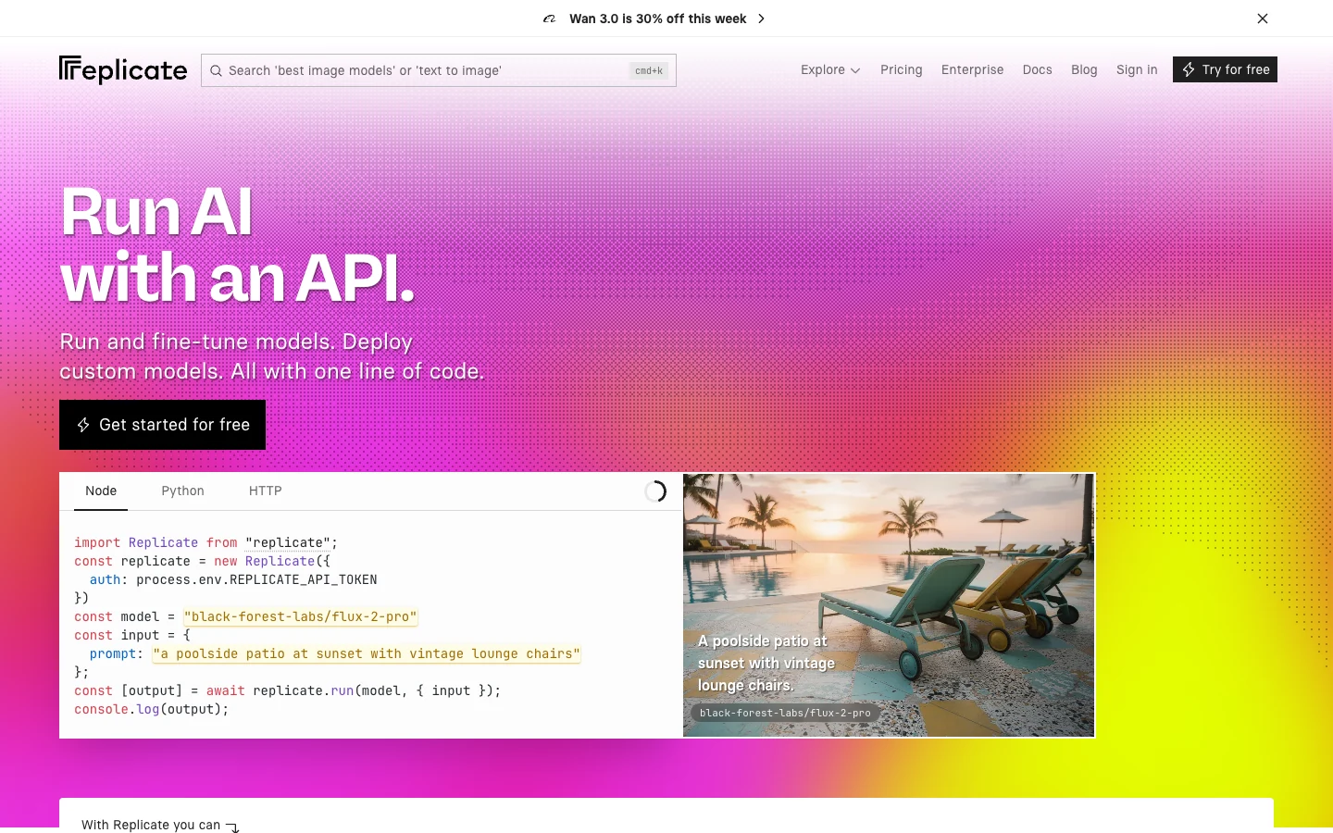Open the Pricing page
This screenshot has height=833, width=1333.
(x=902, y=69)
